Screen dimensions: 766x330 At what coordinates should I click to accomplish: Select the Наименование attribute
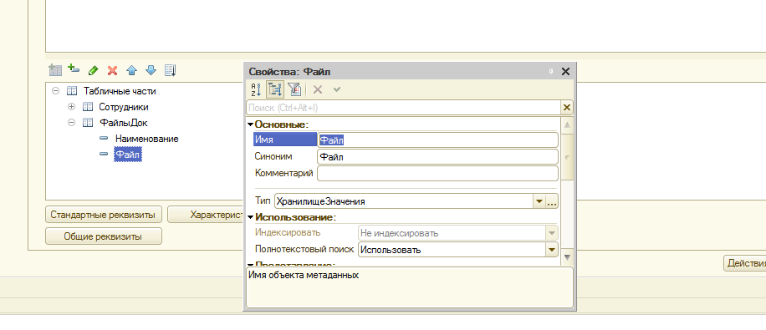click(147, 139)
